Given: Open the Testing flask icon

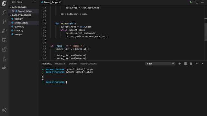Looking at the screenshot, I should (x=4, y=59).
